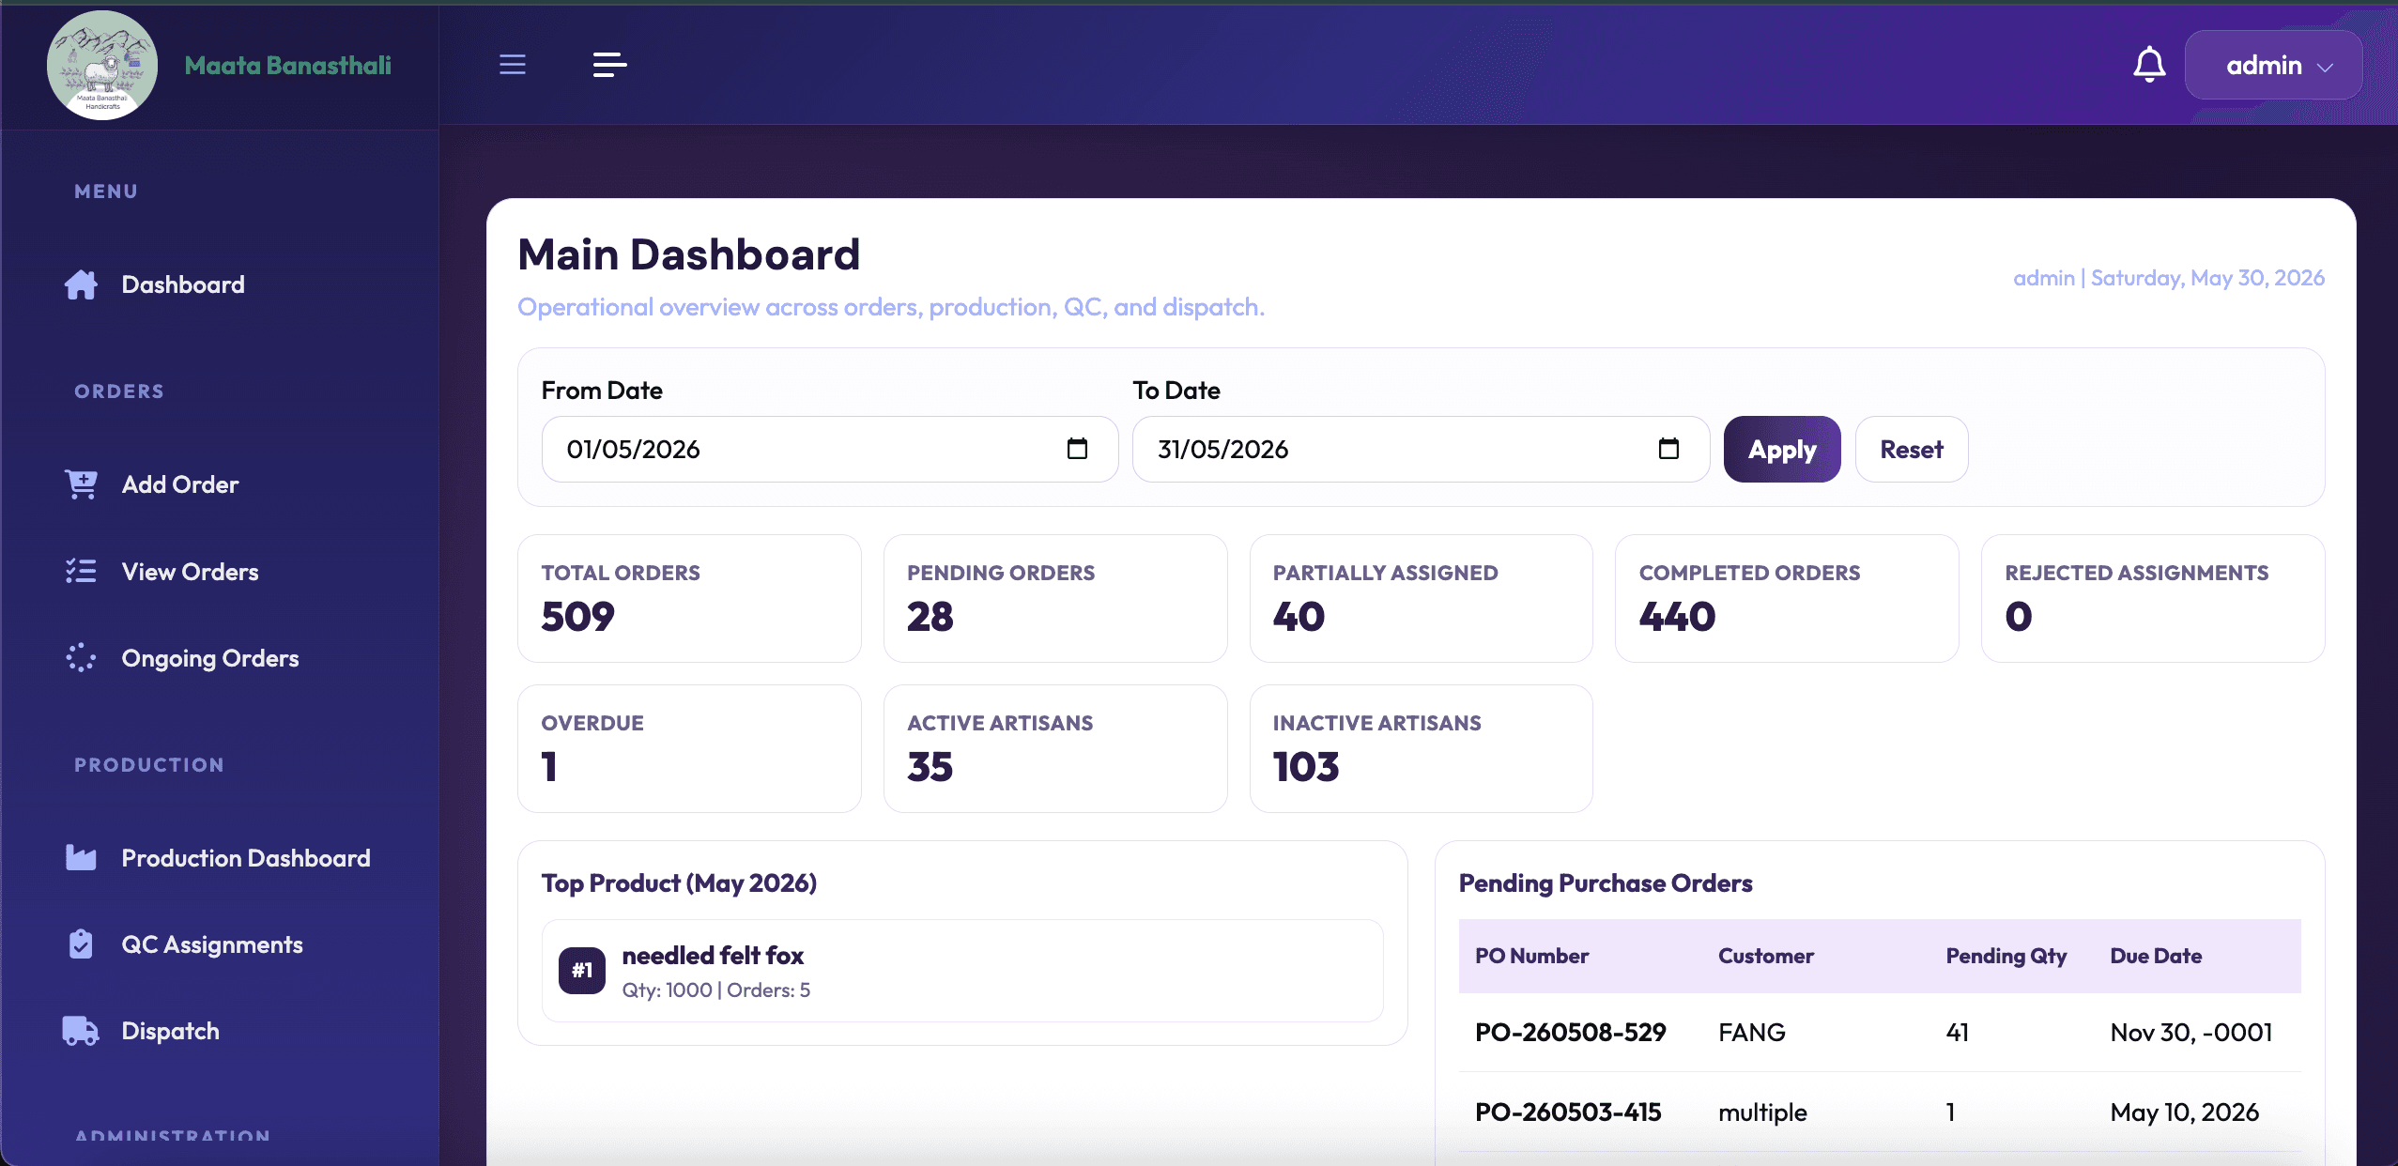The image size is (2398, 1166).
Task: Click the To Date input field
Action: (1421, 449)
